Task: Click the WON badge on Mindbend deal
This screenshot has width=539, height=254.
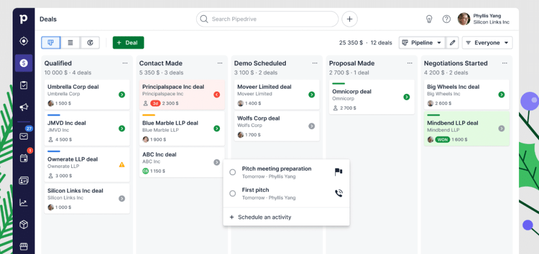Action: click(442, 140)
